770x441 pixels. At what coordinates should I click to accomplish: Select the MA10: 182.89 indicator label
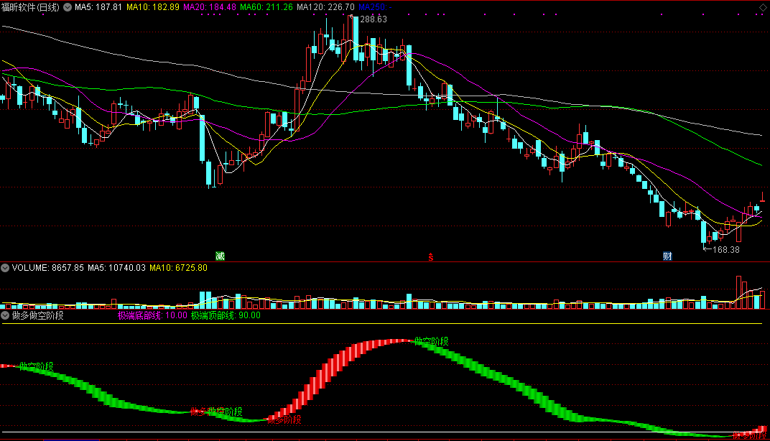(x=153, y=7)
